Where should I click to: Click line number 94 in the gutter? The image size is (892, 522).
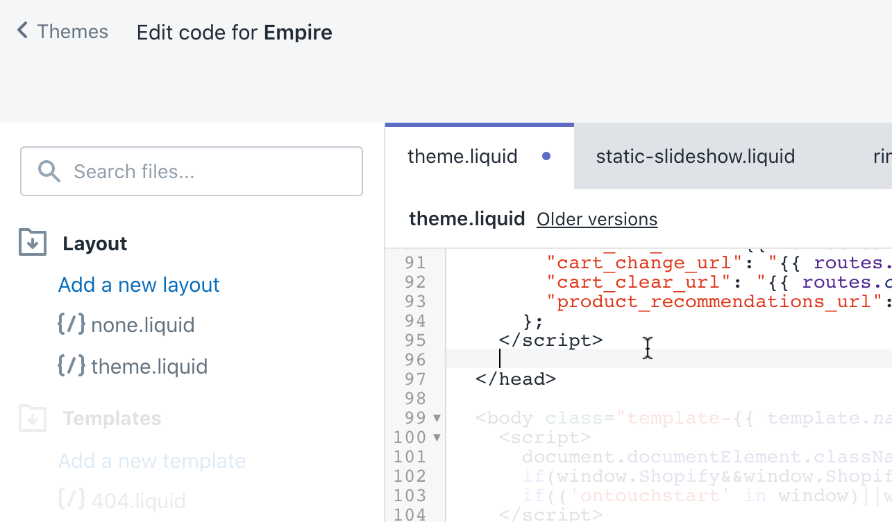(415, 321)
